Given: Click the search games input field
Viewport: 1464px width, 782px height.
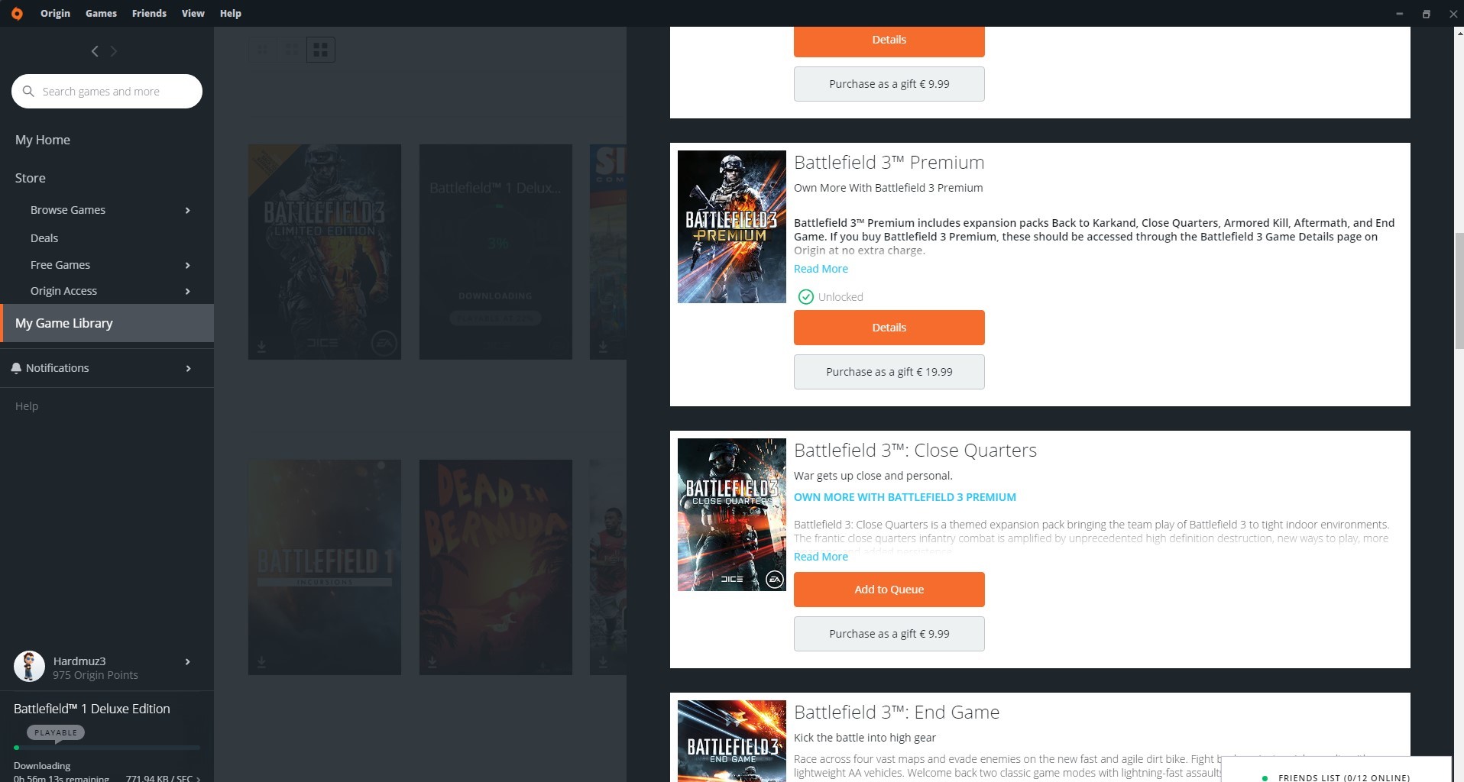Looking at the screenshot, I should 107,92.
